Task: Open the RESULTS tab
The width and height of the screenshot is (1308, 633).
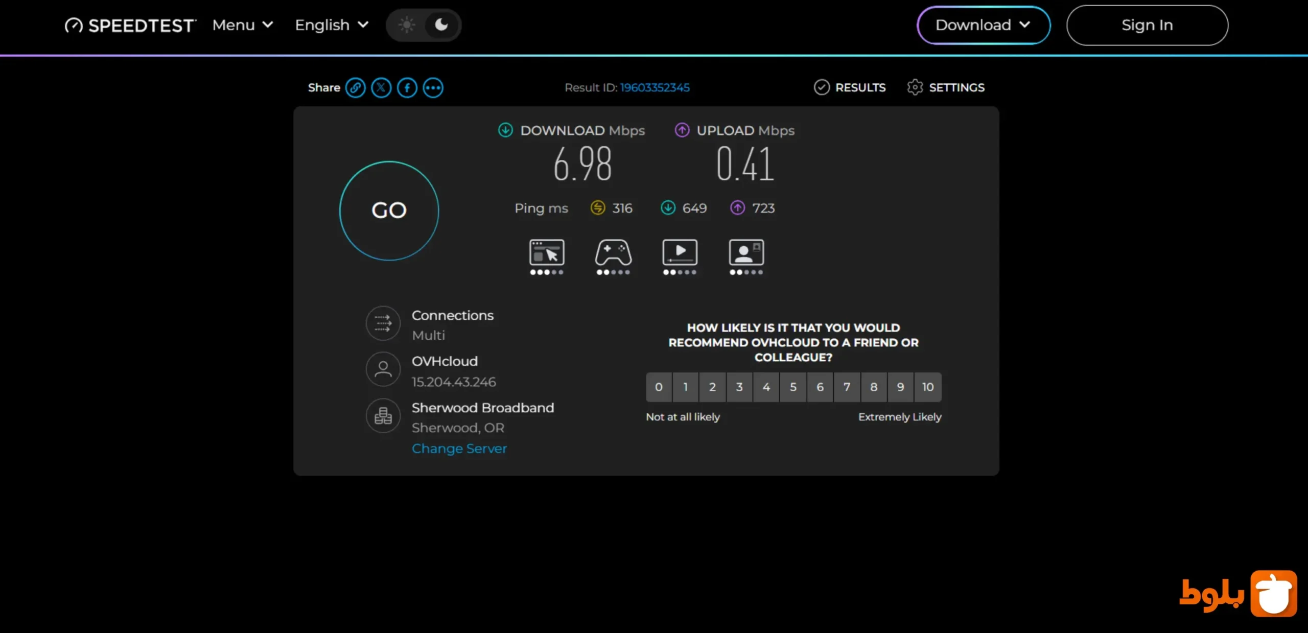Action: click(850, 87)
